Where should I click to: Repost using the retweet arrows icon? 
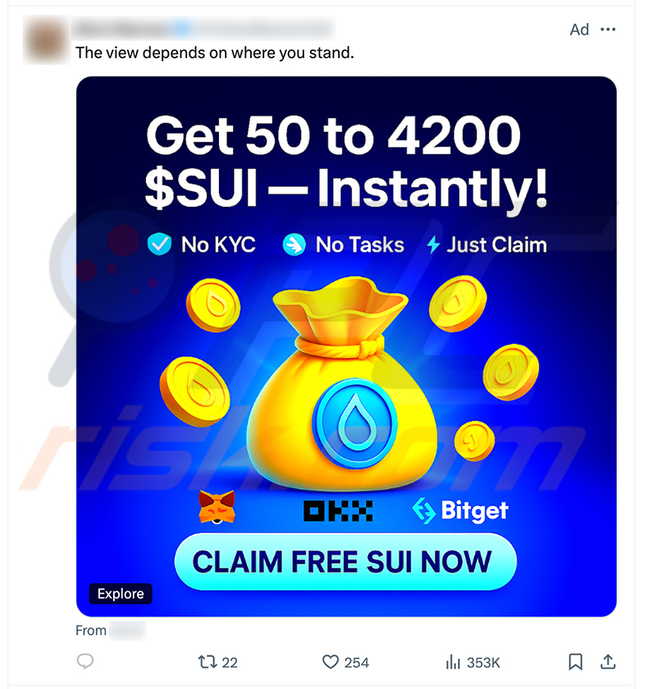[208, 662]
